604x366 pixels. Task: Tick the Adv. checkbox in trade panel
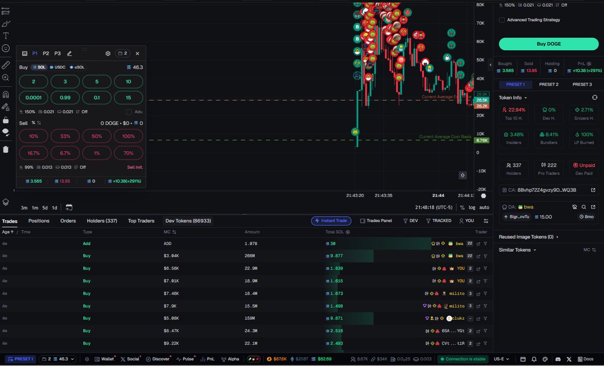129,112
